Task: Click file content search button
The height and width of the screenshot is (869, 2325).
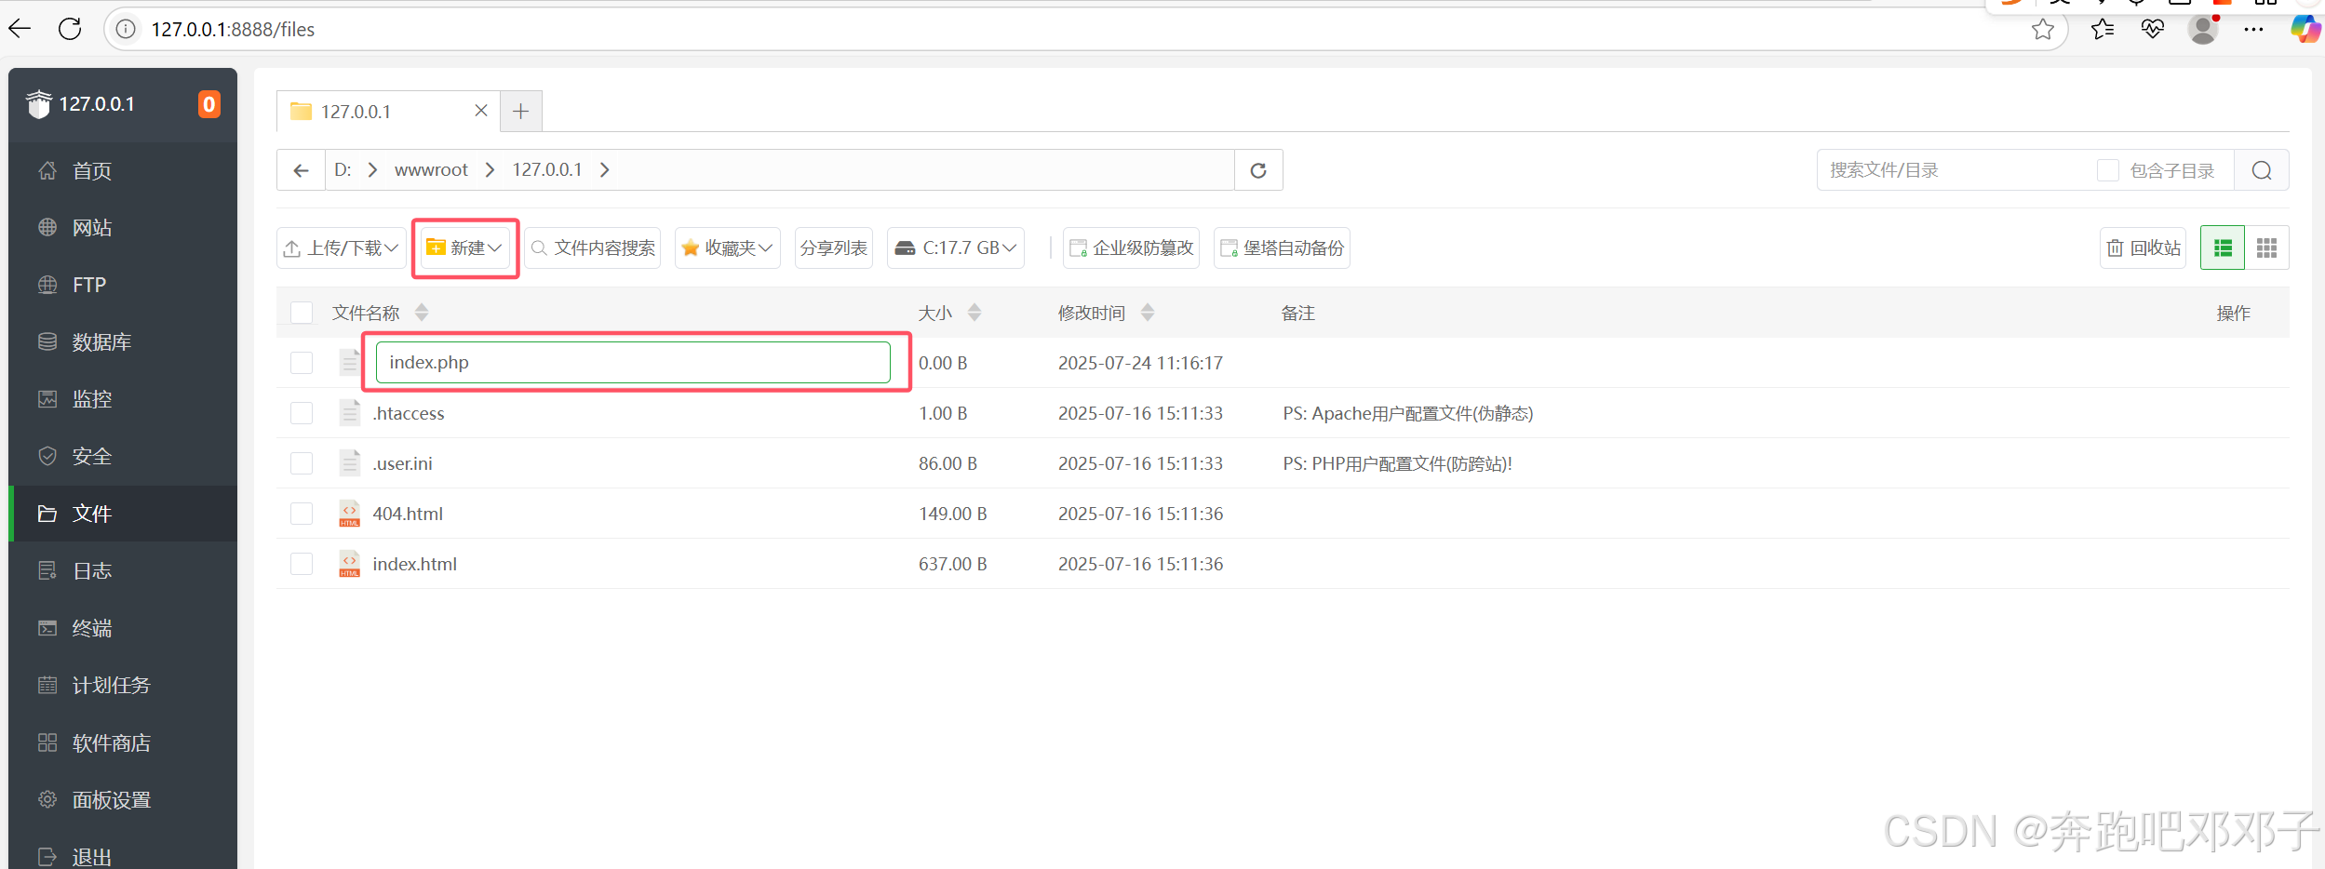Action: 593,248
